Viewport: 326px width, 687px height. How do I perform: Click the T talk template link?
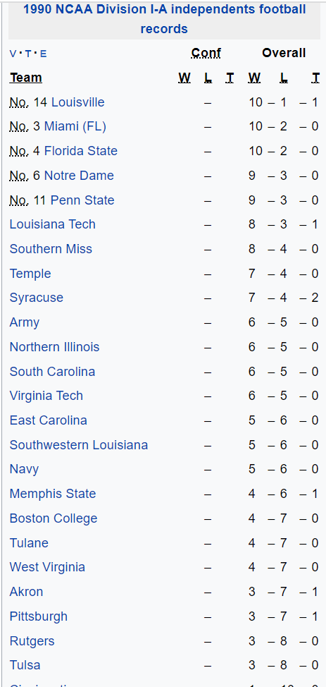[x=28, y=54]
